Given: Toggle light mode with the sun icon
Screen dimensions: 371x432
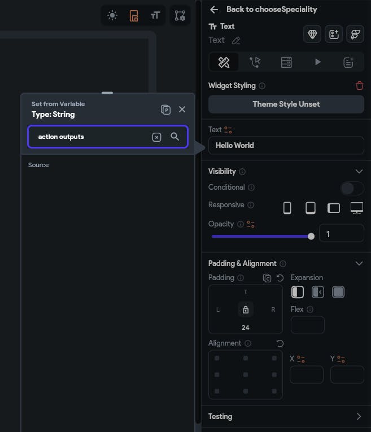Looking at the screenshot, I should (x=112, y=16).
